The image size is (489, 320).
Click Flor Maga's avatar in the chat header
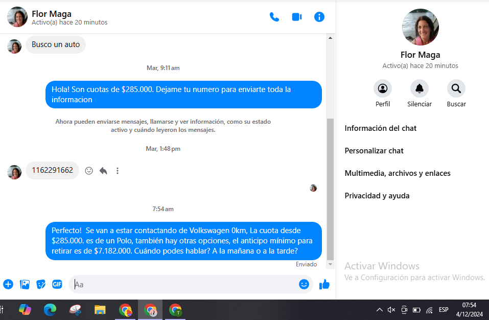point(17,17)
